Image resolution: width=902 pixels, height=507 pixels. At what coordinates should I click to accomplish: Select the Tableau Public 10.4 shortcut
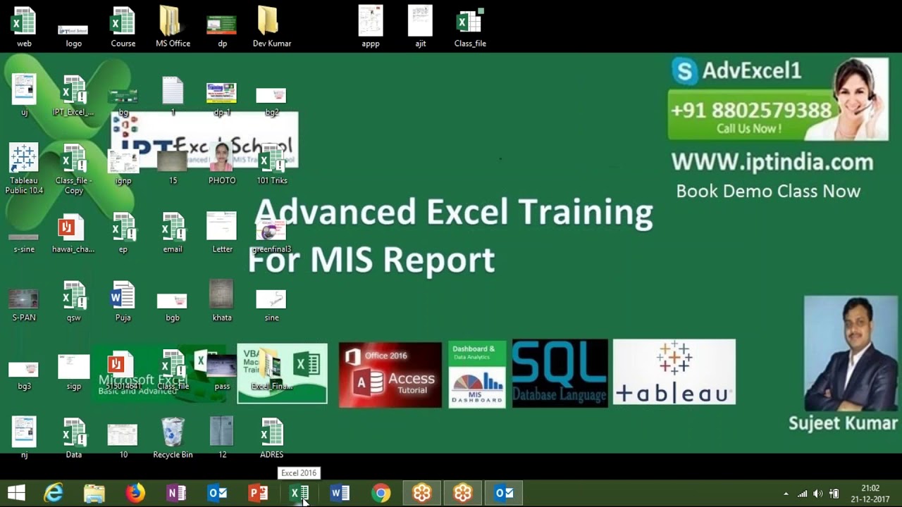pyautogui.click(x=24, y=169)
